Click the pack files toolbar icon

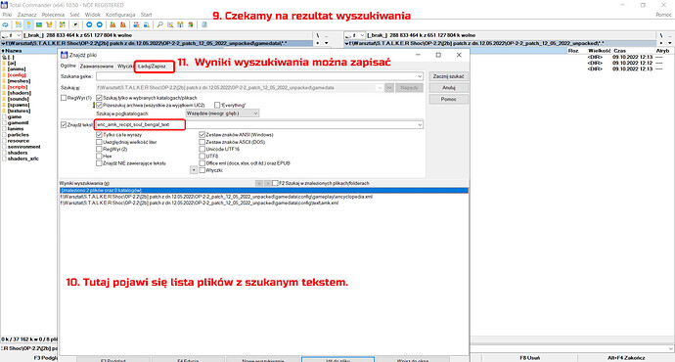tap(112, 25)
